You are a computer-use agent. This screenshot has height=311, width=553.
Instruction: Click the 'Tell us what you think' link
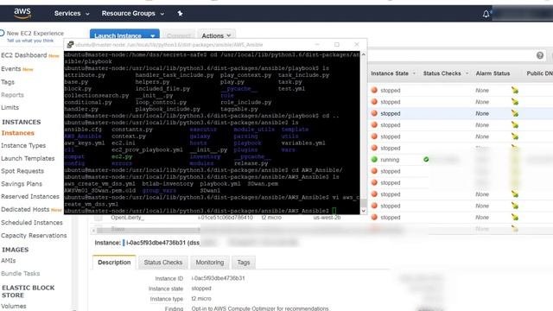click(x=30, y=41)
